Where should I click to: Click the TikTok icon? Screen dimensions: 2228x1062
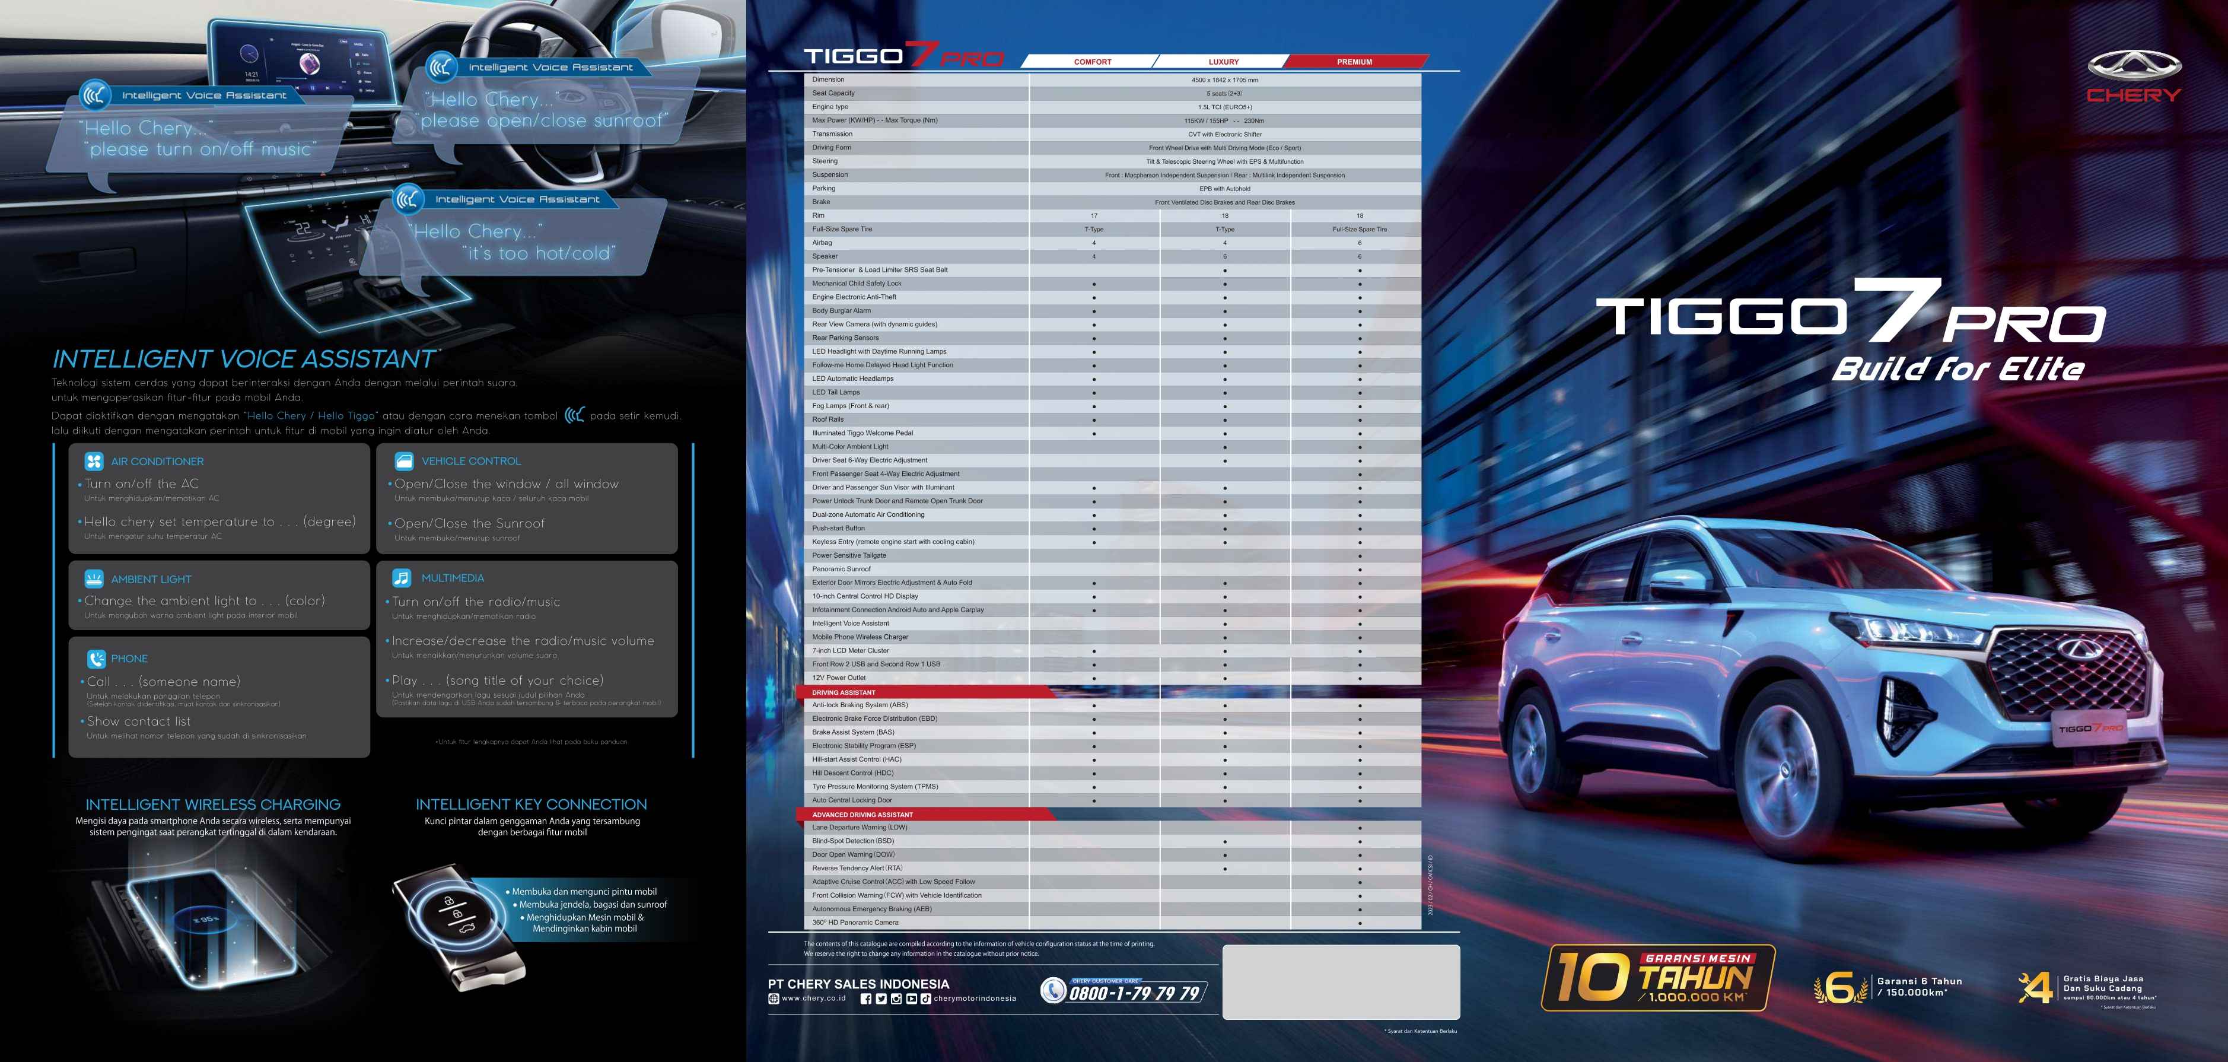(925, 999)
